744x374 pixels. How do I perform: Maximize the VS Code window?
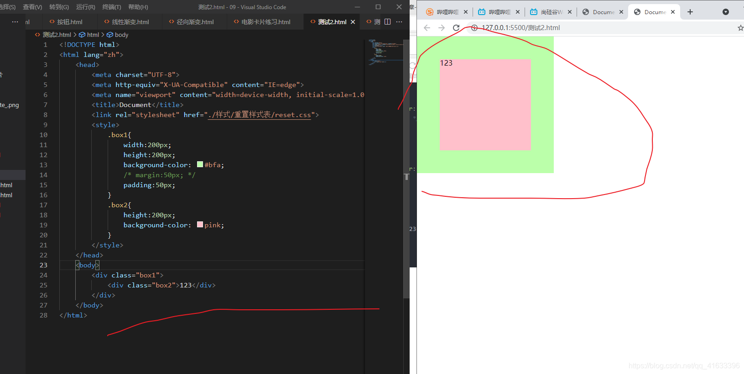point(378,7)
